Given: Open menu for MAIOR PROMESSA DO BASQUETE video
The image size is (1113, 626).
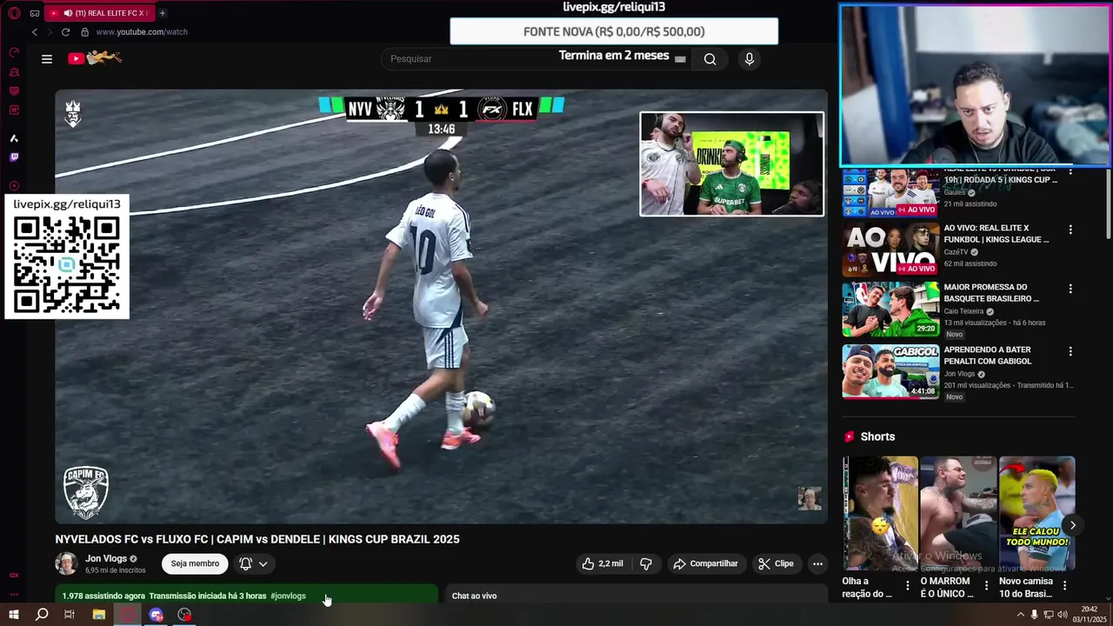Looking at the screenshot, I should click(x=1070, y=289).
